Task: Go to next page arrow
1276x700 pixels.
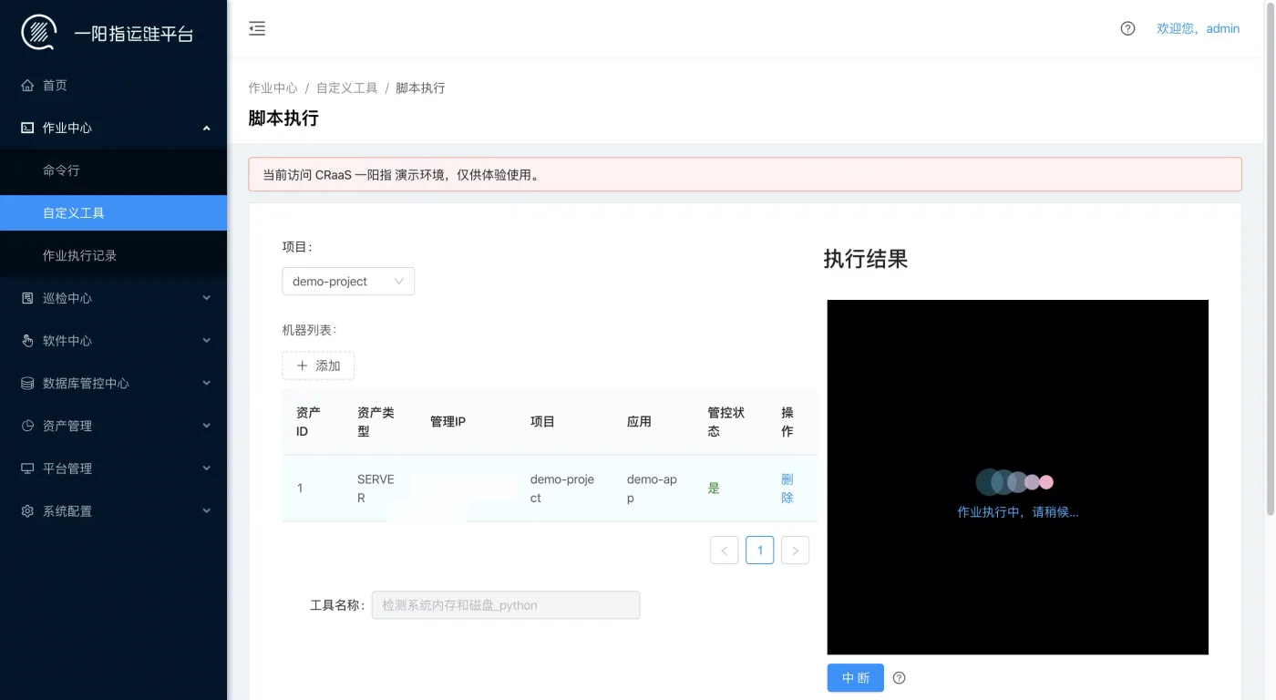Action: click(x=795, y=551)
